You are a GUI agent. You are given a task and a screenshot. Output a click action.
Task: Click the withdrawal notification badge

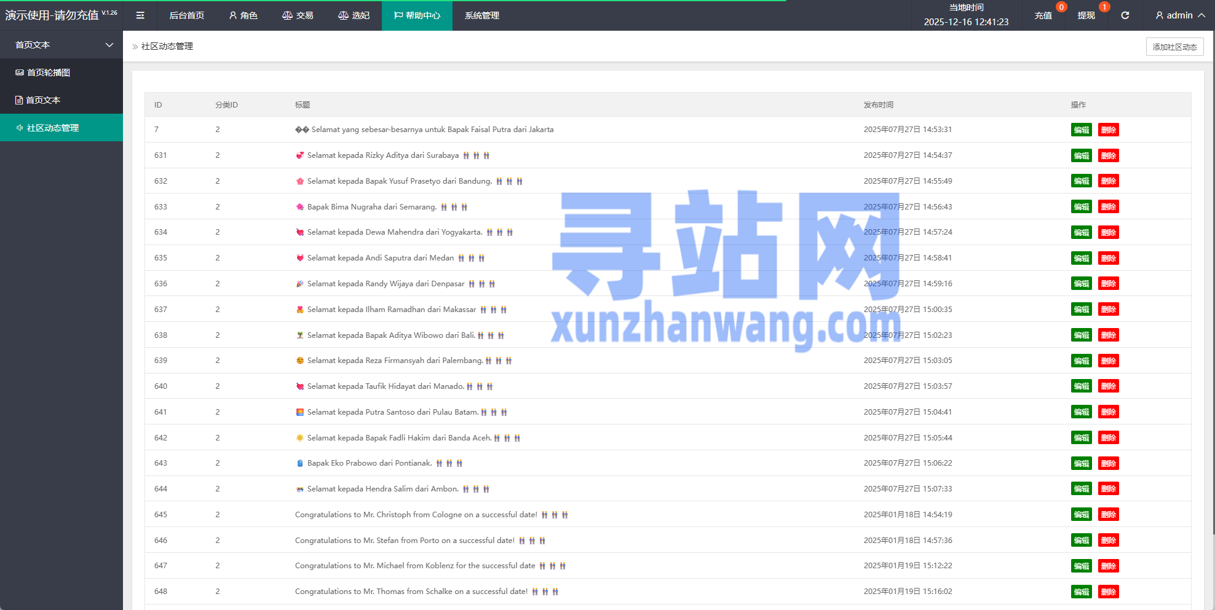[1104, 7]
